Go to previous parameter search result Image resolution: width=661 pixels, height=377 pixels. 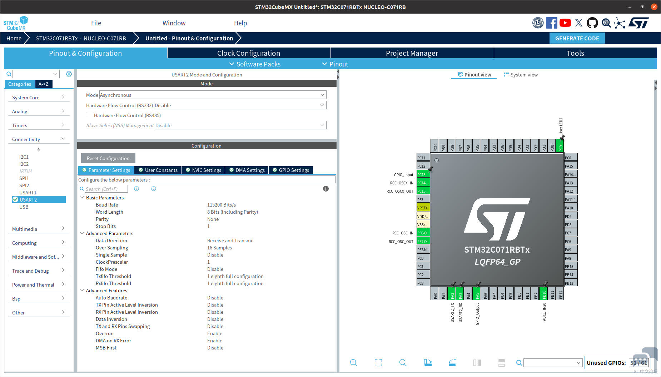click(x=136, y=189)
